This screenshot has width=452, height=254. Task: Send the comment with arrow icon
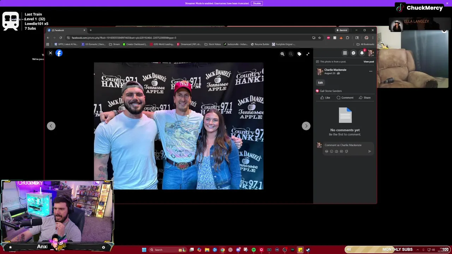tap(369, 151)
